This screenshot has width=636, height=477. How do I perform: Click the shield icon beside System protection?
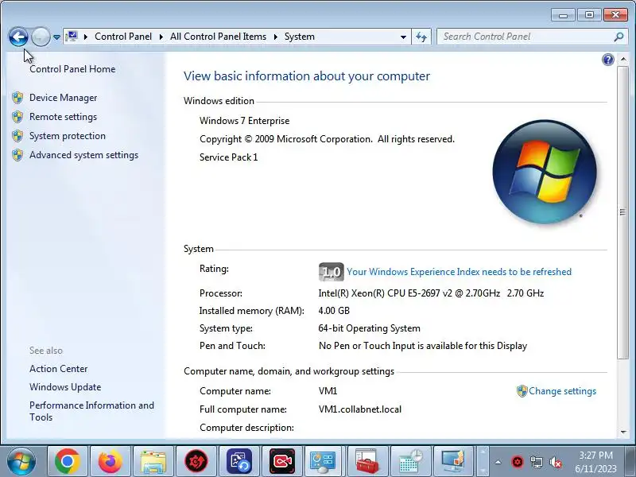click(x=17, y=136)
